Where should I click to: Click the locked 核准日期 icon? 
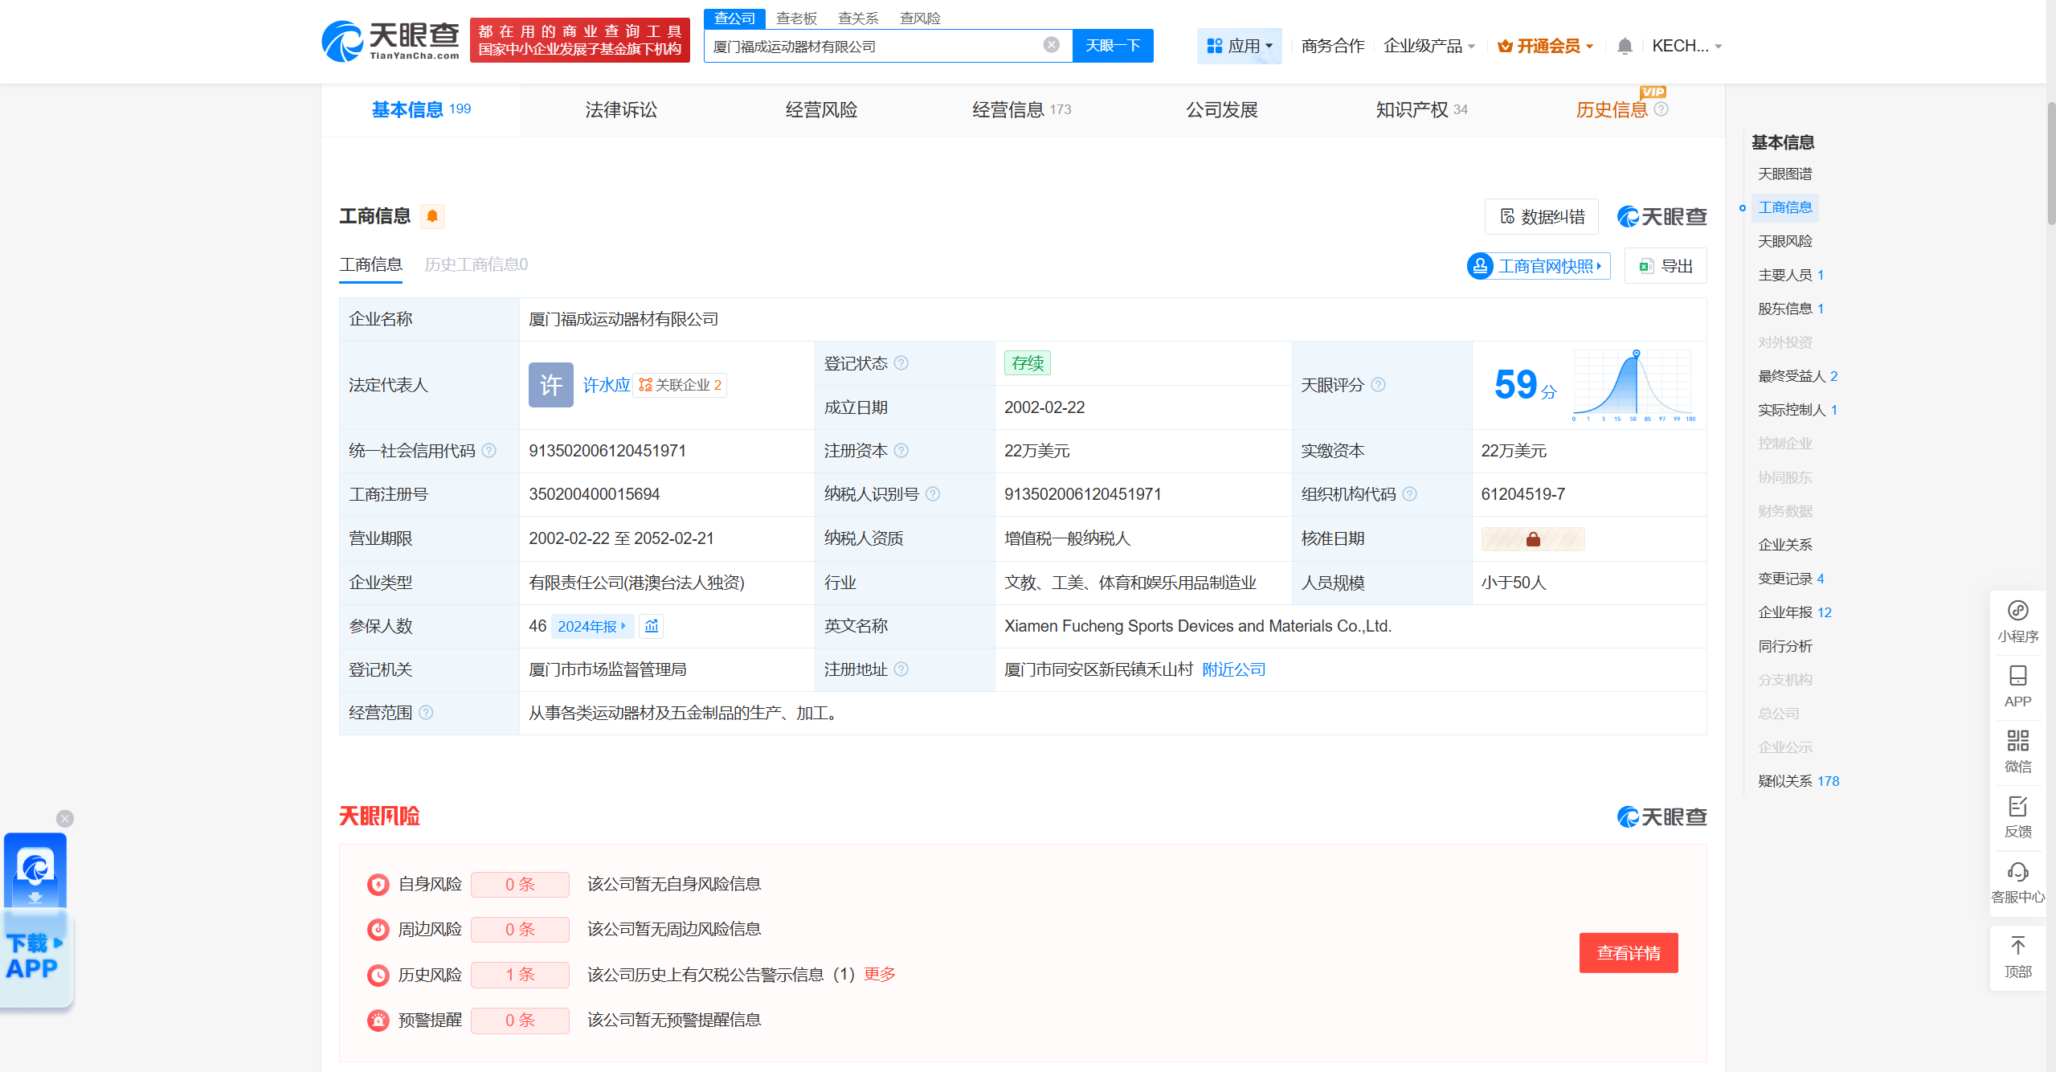[1532, 539]
